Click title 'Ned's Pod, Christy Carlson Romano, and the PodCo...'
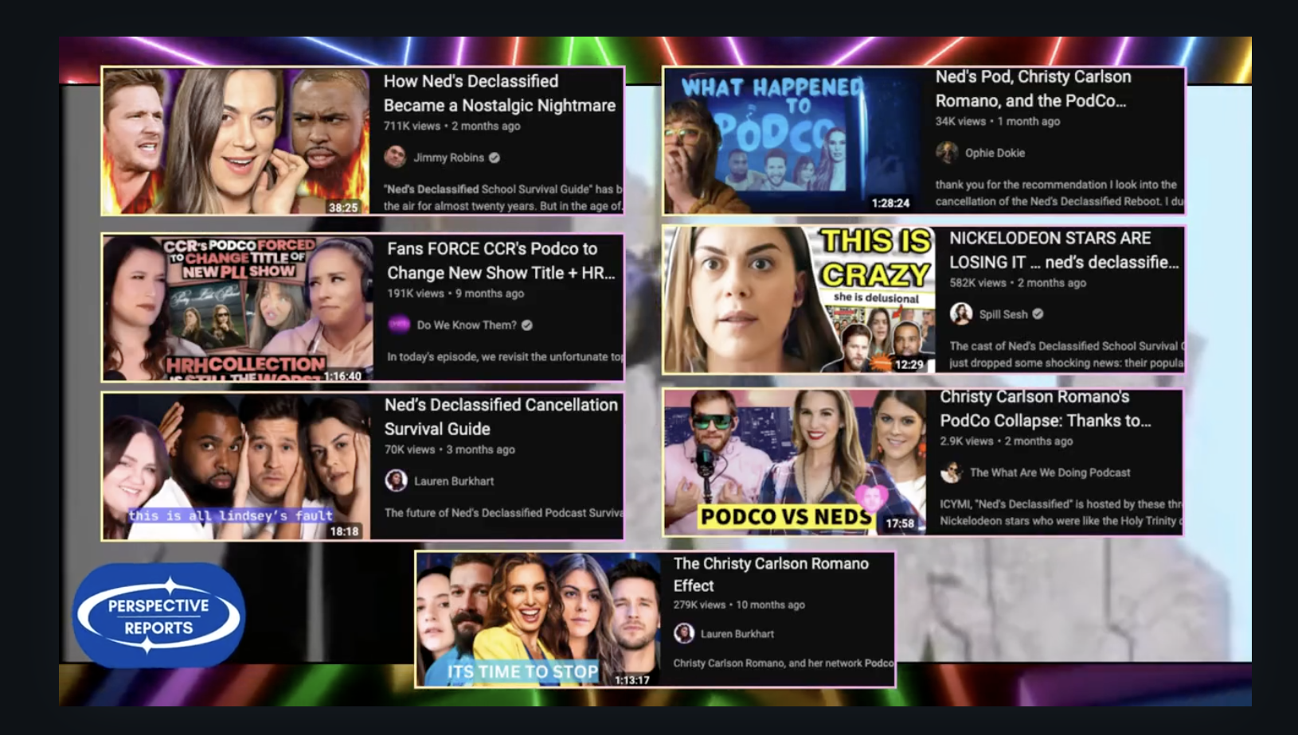The height and width of the screenshot is (735, 1298). tap(1033, 88)
